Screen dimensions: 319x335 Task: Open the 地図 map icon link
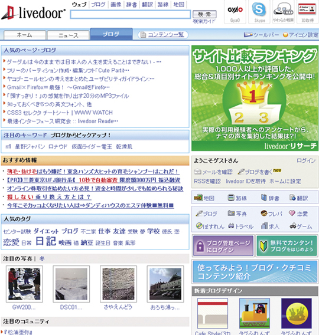(x=198, y=198)
